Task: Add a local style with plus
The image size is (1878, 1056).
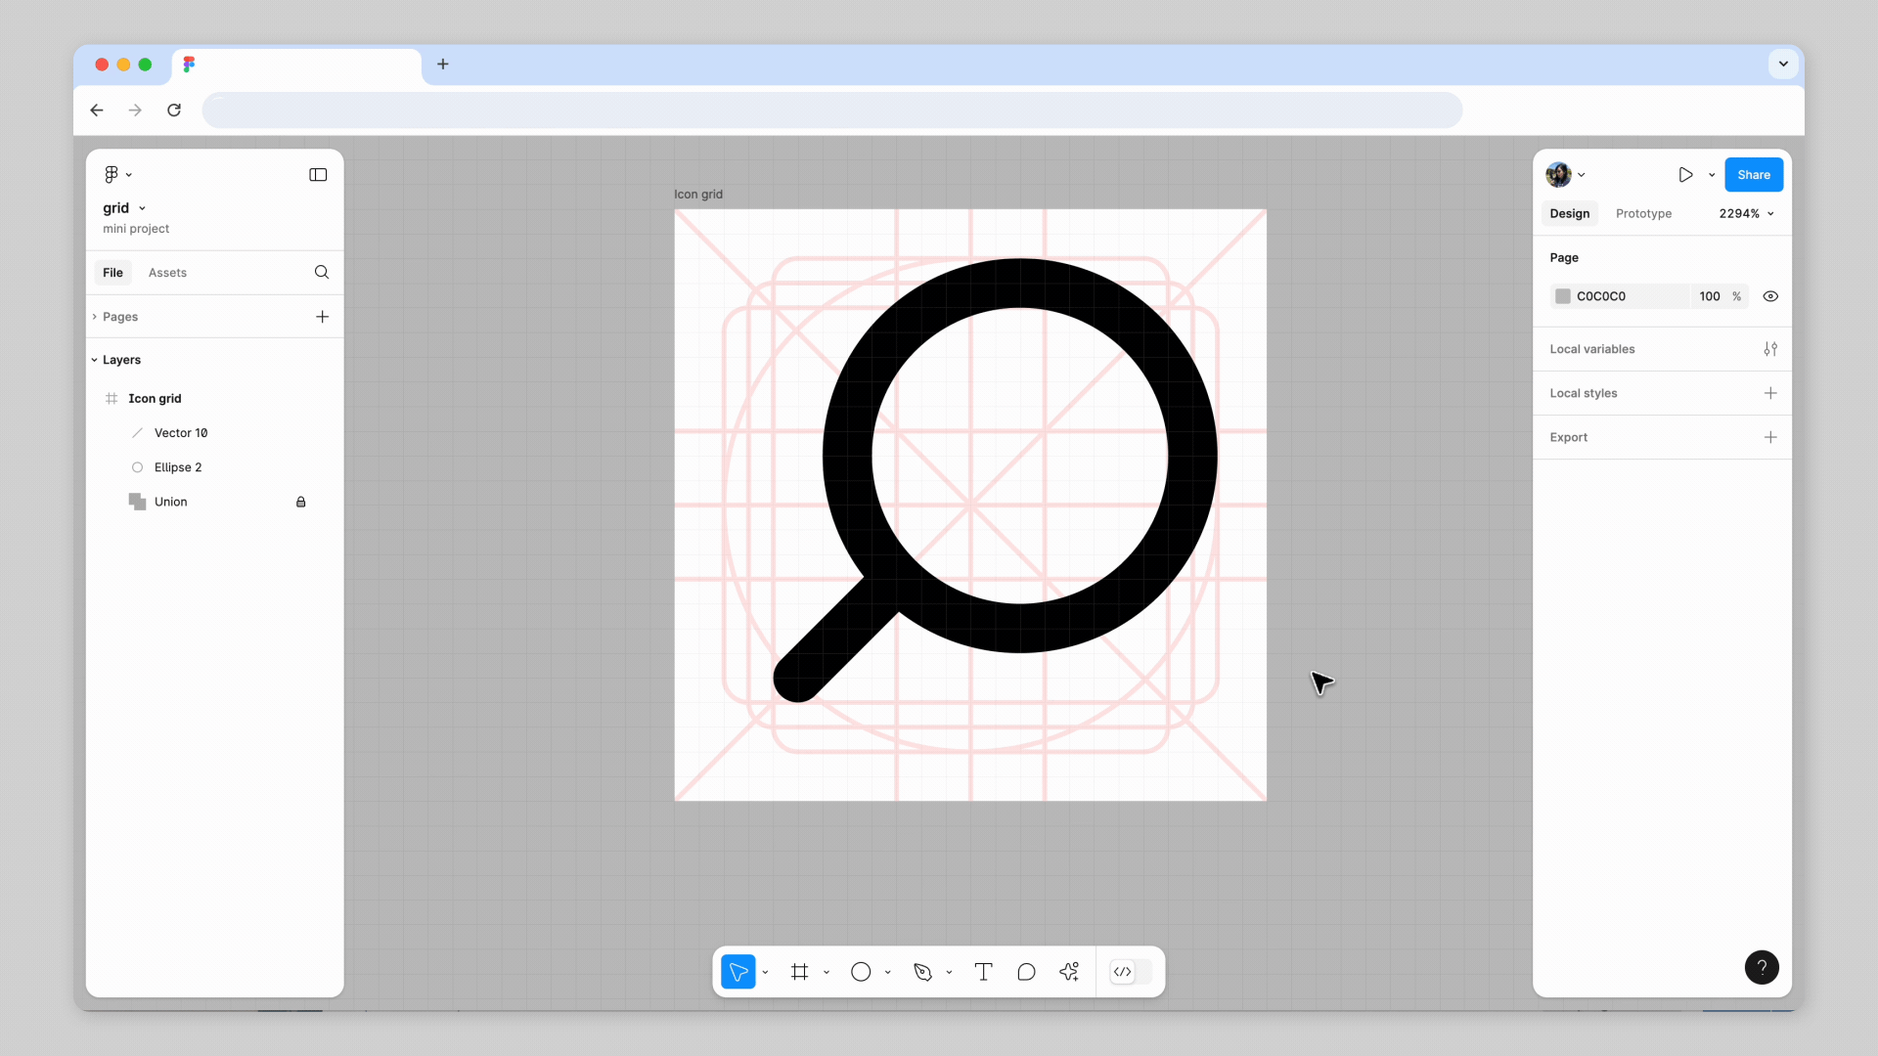Action: 1770,393
